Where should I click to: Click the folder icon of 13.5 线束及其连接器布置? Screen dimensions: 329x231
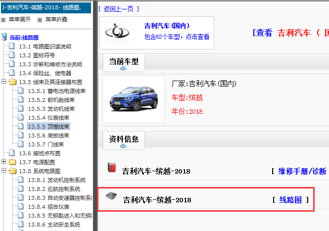pos(12,82)
